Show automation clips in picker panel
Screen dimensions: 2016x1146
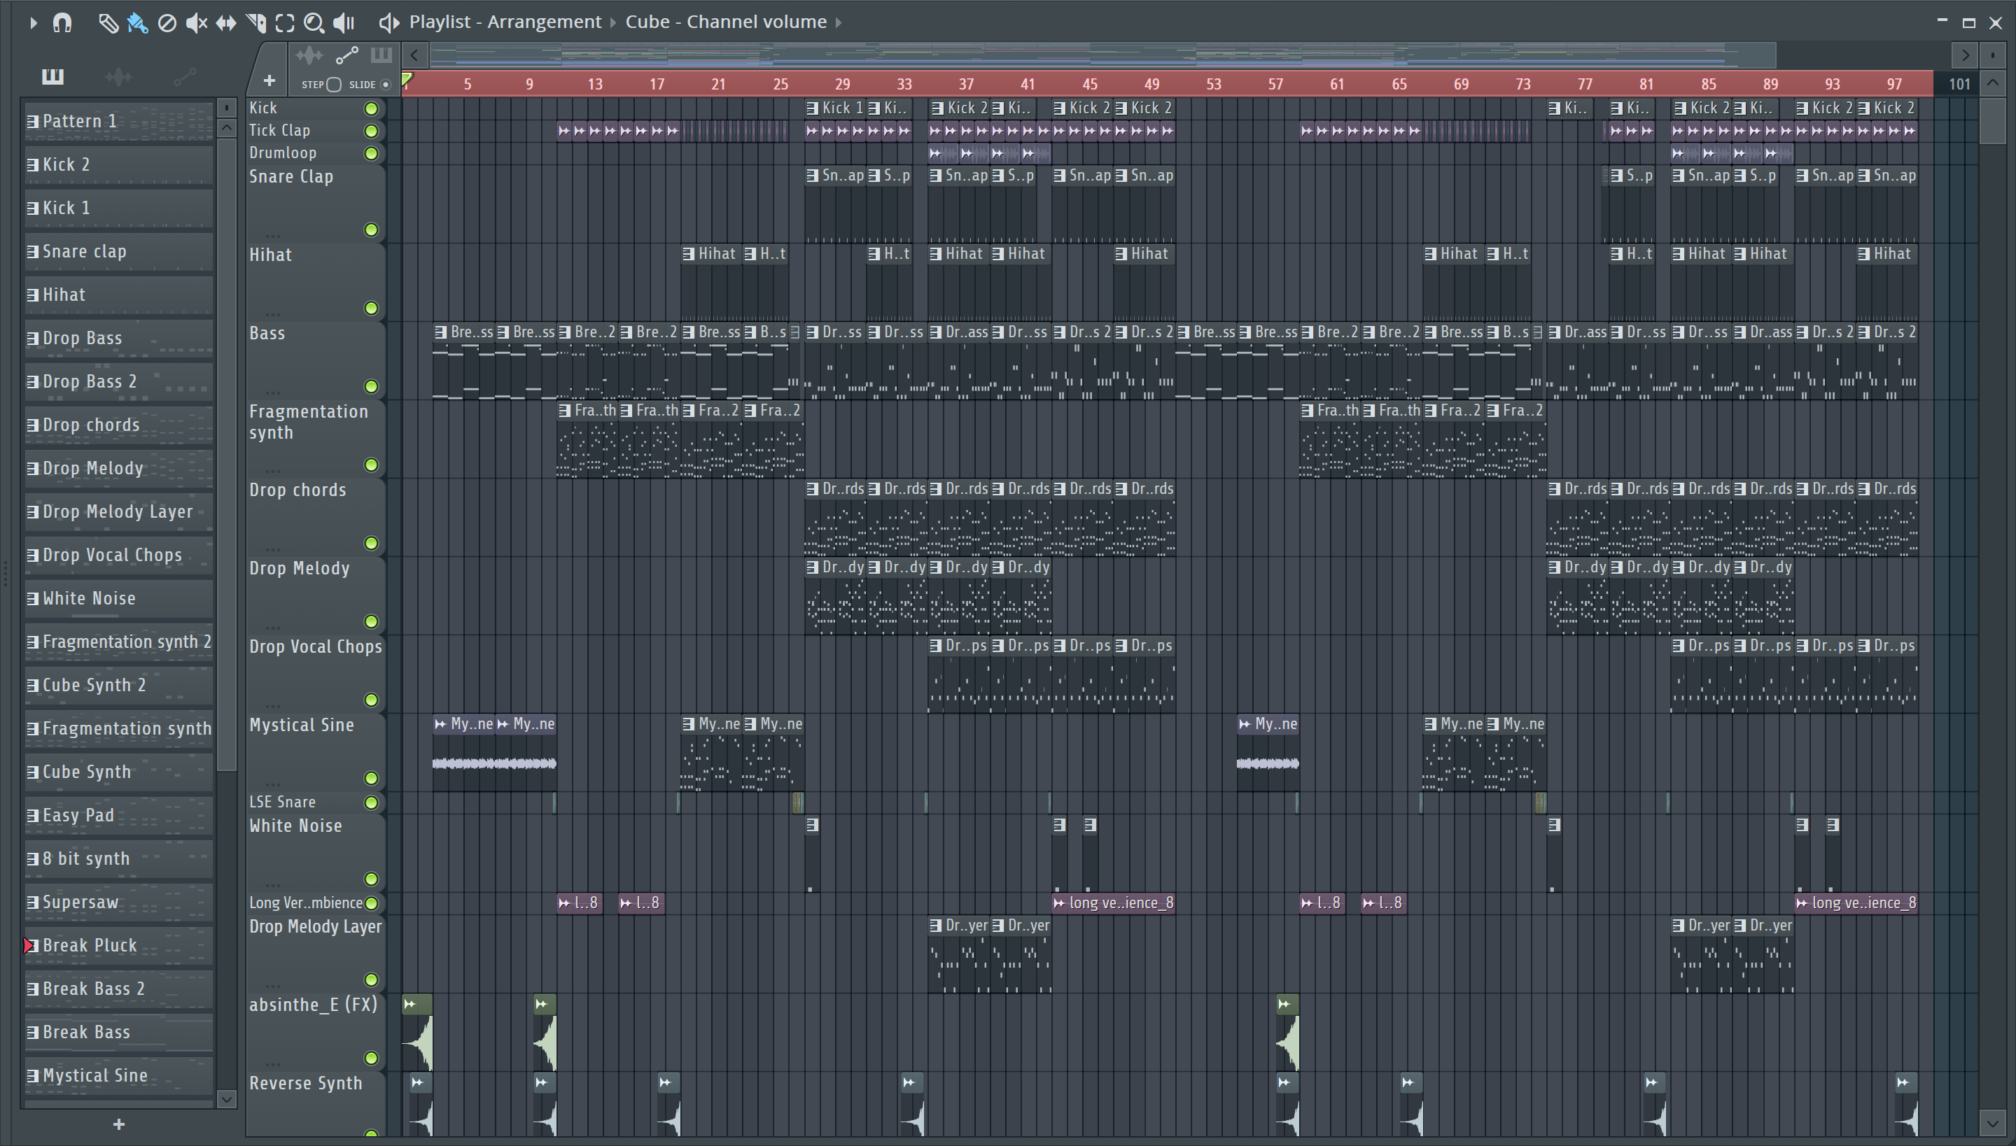pyautogui.click(x=184, y=76)
